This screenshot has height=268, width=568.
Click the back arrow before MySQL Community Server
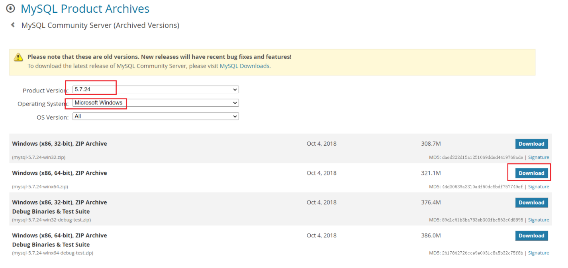[x=13, y=25]
